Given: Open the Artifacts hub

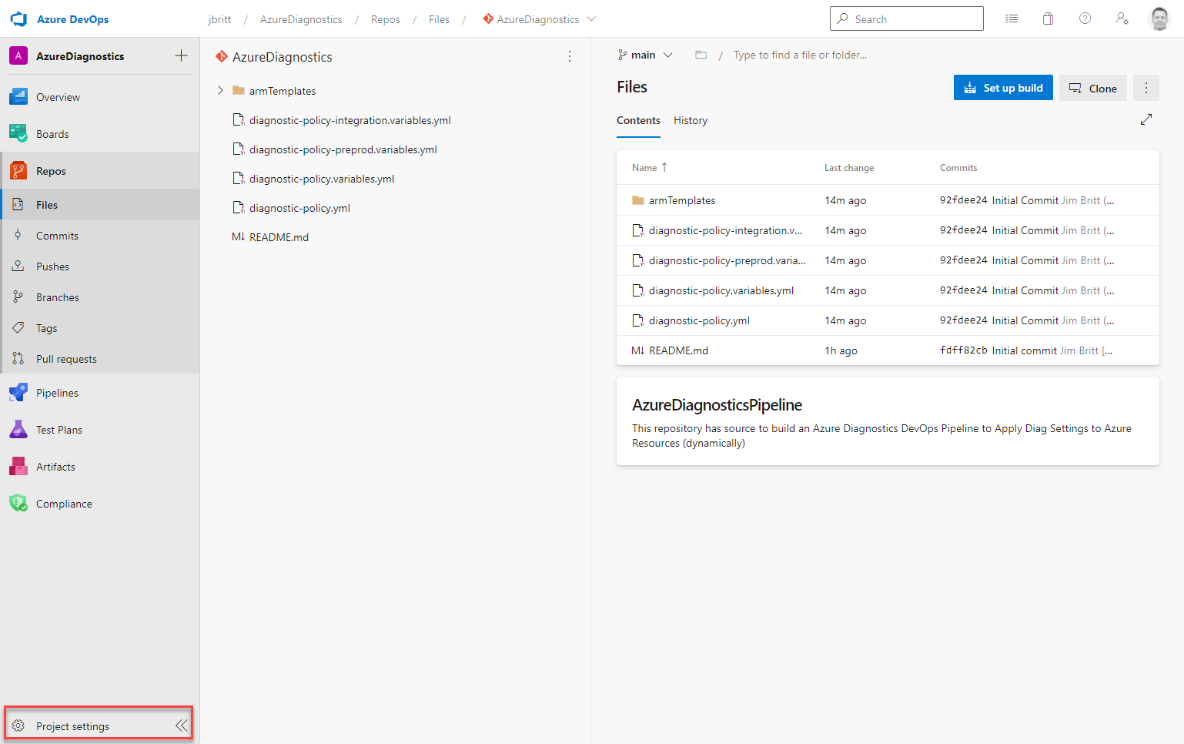Looking at the screenshot, I should (x=99, y=467).
